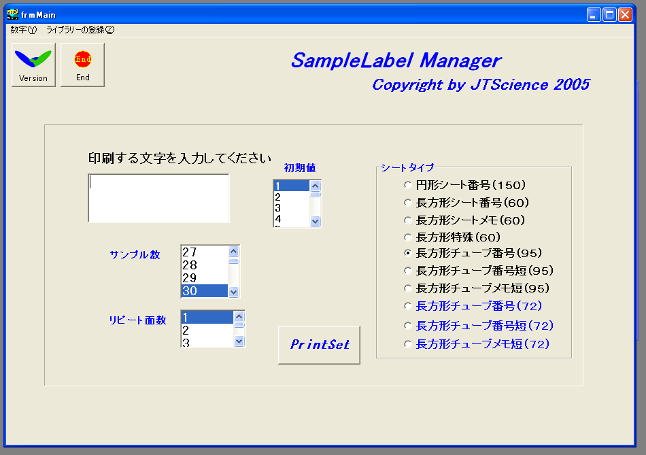Click up arrow of サンプル数 list scrollbar

234,251
